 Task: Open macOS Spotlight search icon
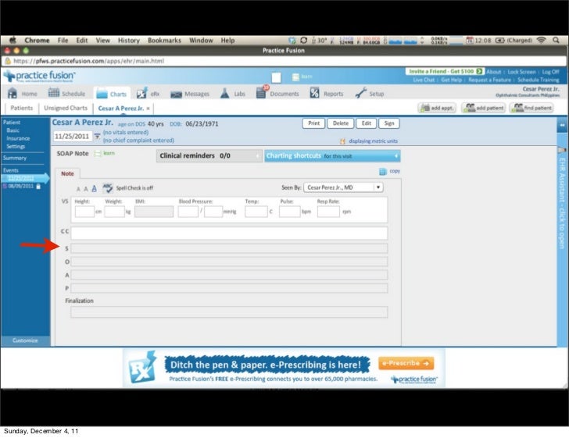(x=556, y=41)
